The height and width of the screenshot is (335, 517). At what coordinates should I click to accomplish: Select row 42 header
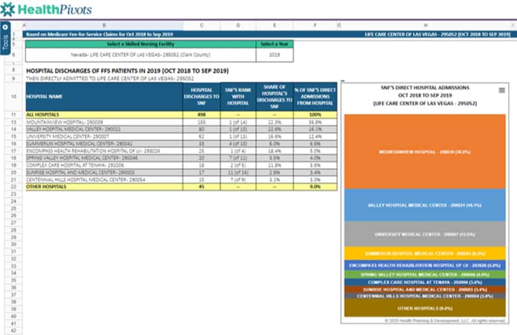pyautogui.click(x=14, y=330)
